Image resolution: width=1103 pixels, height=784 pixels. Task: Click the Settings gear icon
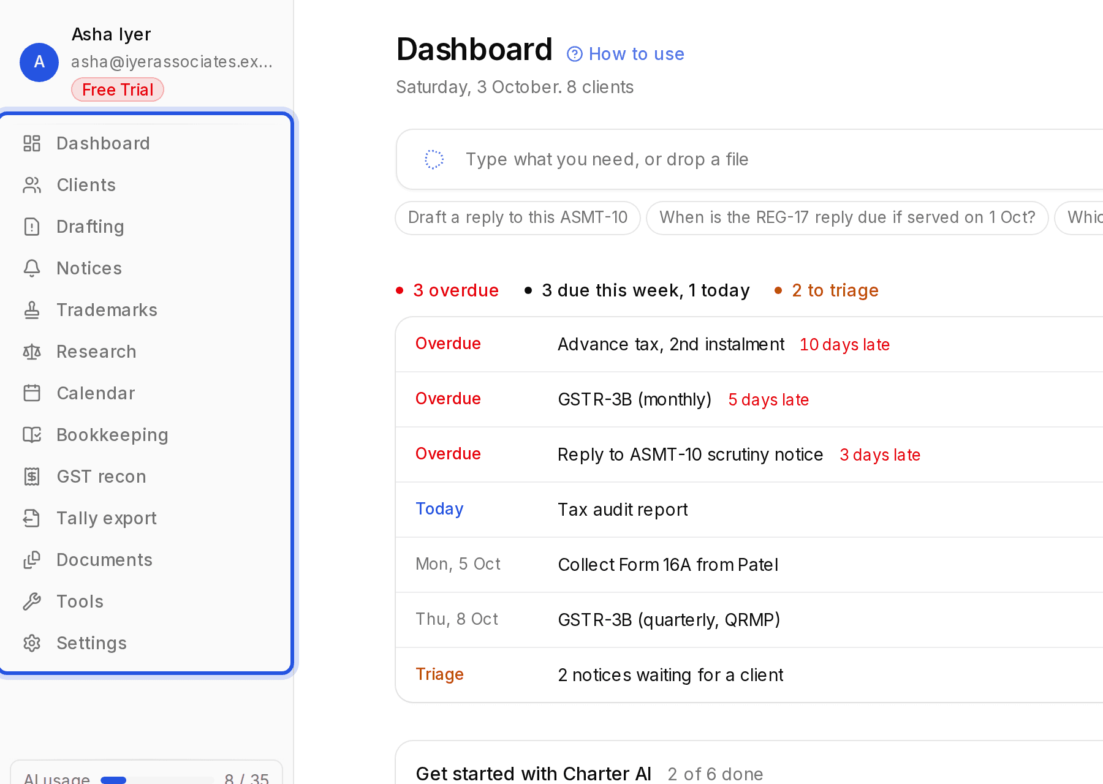(x=32, y=643)
